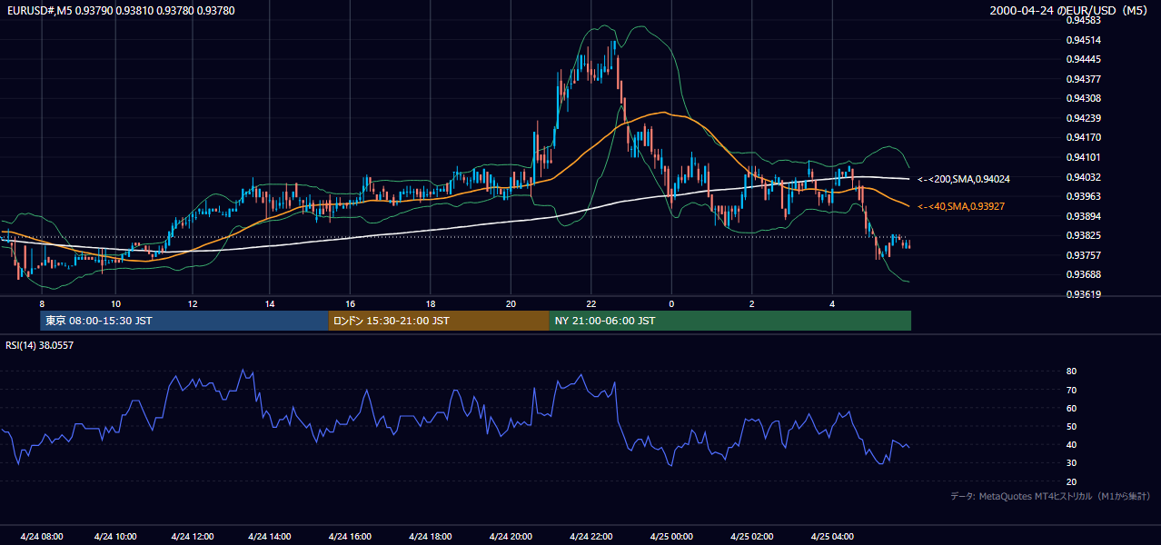Click the MetaQuotes MT4 data source note

(1050, 497)
